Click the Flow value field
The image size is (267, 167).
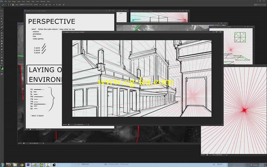[54, 5]
